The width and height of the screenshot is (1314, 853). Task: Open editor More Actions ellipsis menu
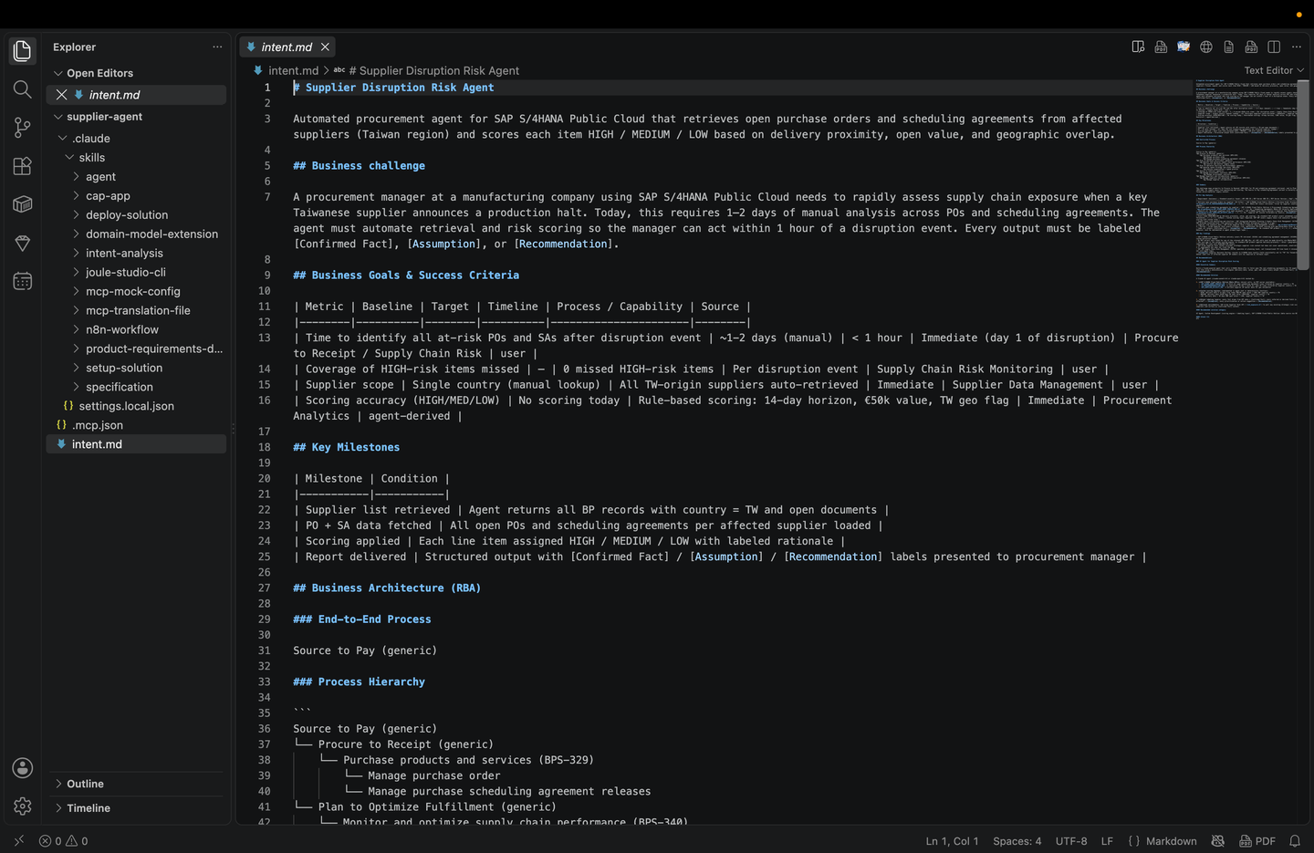1297,47
